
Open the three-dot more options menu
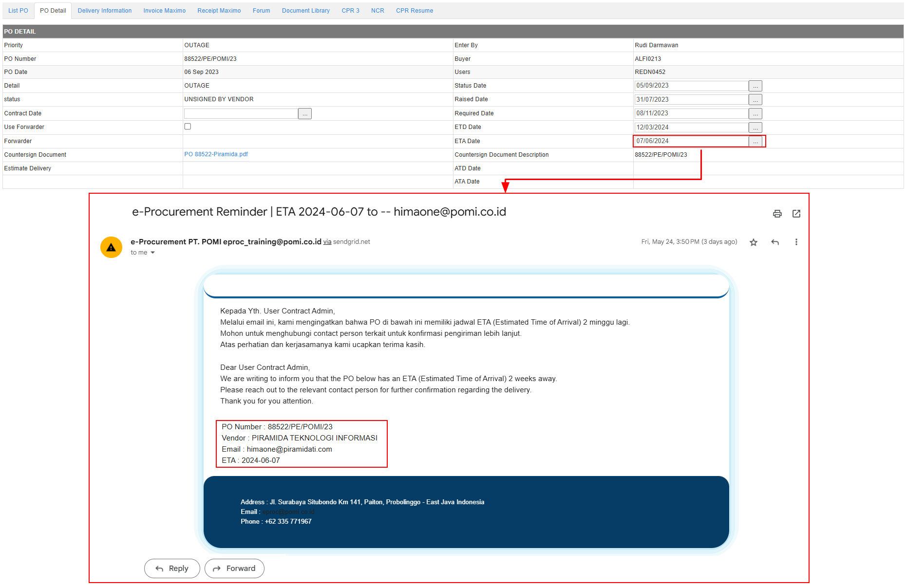coord(796,242)
